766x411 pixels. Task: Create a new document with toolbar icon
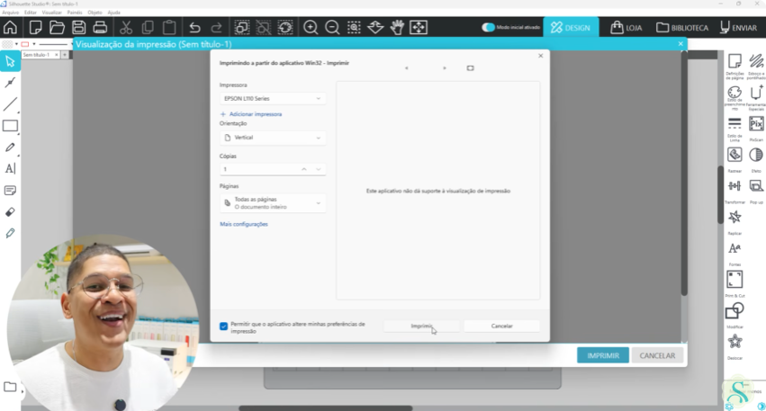pyautogui.click(x=35, y=27)
